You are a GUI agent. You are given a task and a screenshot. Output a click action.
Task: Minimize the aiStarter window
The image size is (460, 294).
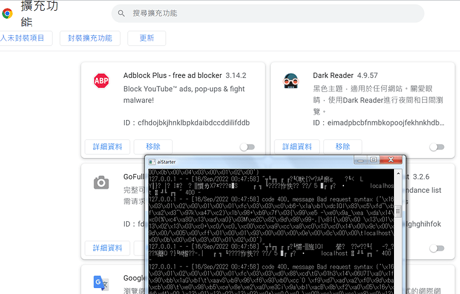[x=361, y=160]
